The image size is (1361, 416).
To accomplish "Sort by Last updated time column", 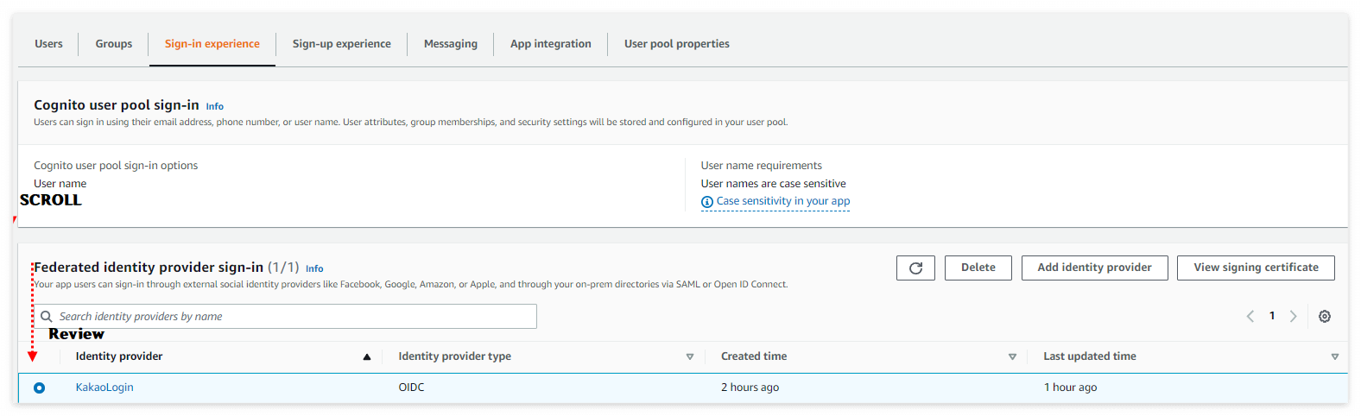I will [1334, 357].
